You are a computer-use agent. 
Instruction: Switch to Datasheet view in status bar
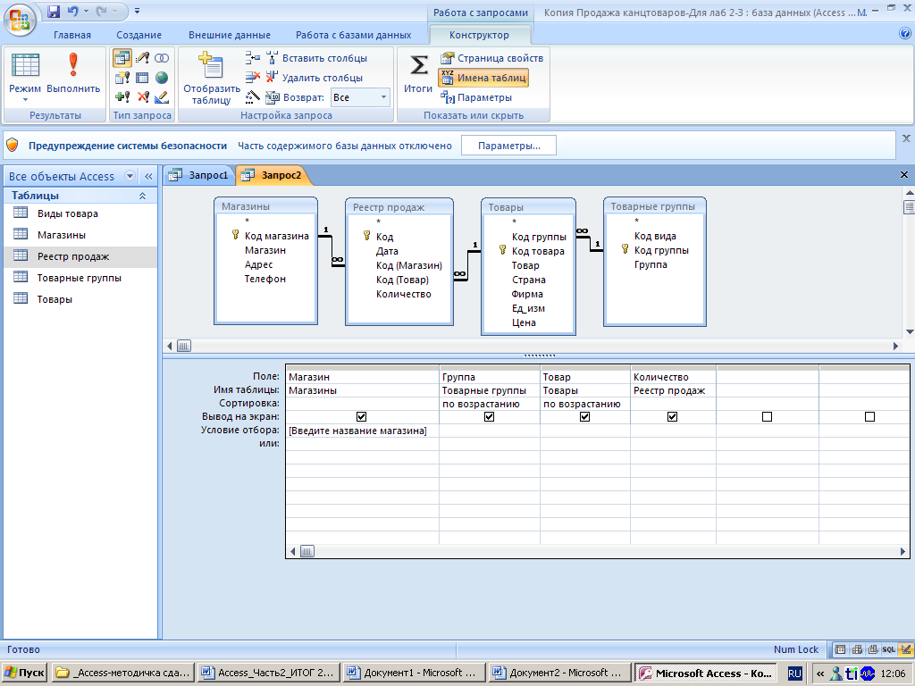click(x=840, y=649)
